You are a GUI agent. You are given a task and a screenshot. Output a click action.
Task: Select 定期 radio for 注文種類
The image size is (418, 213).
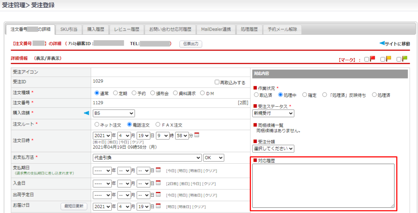click(x=116, y=93)
